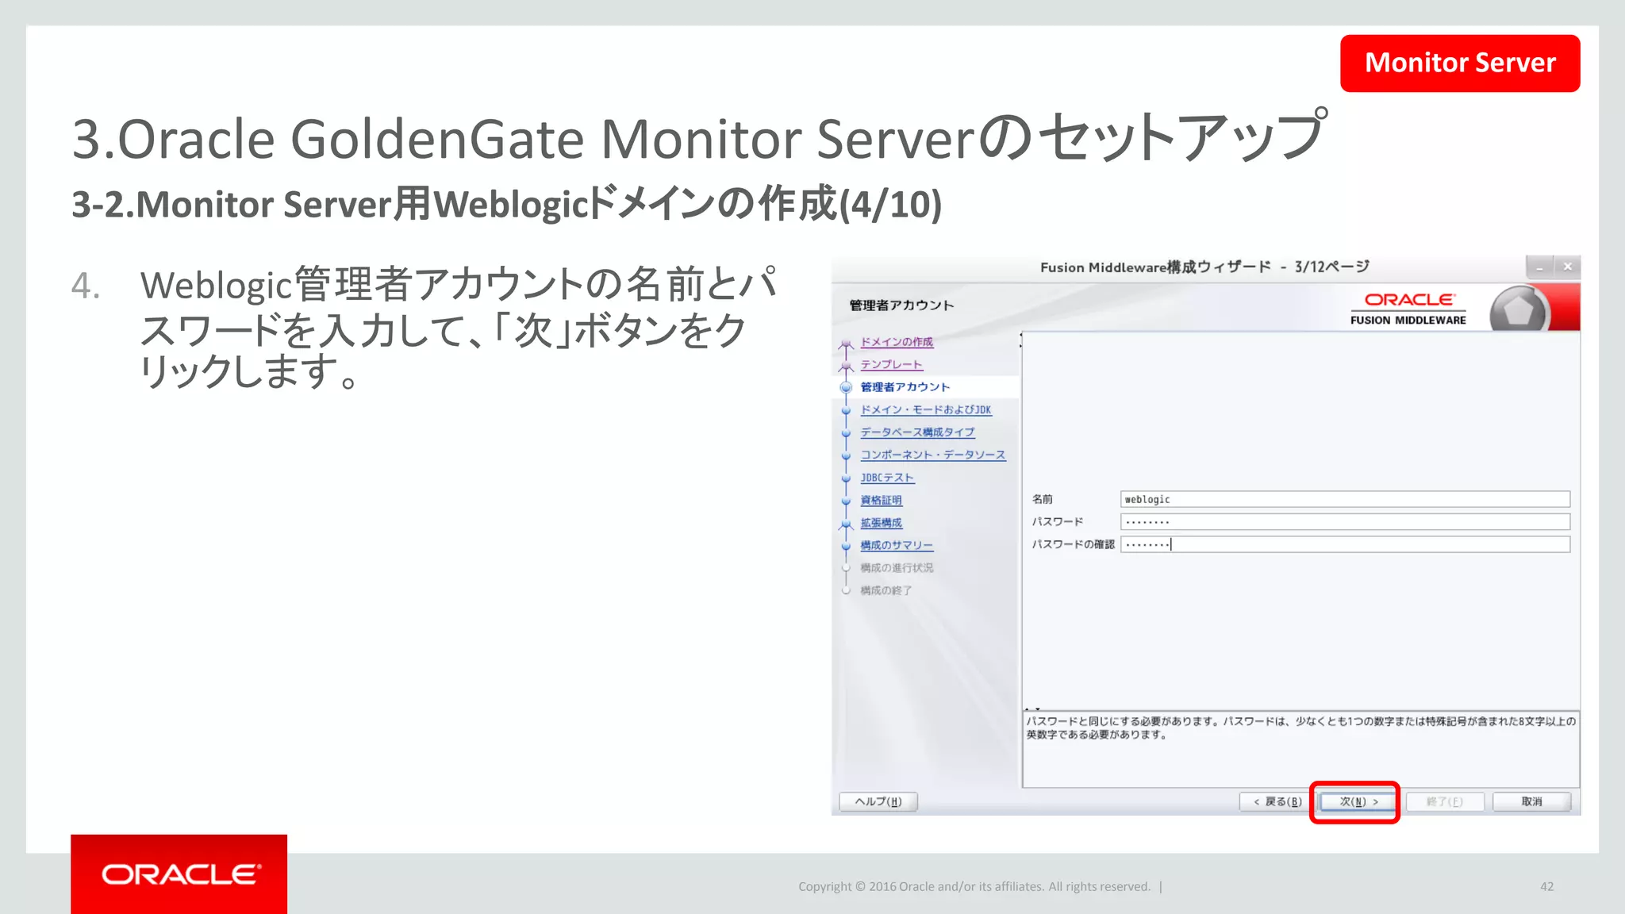
Task: Click the パスワードの確認 input field
Action: click(1345, 544)
